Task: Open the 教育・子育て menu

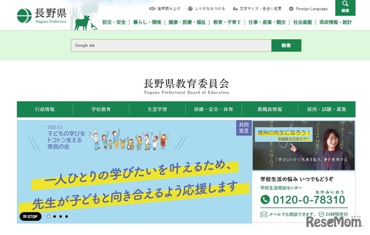Action: (x=227, y=22)
